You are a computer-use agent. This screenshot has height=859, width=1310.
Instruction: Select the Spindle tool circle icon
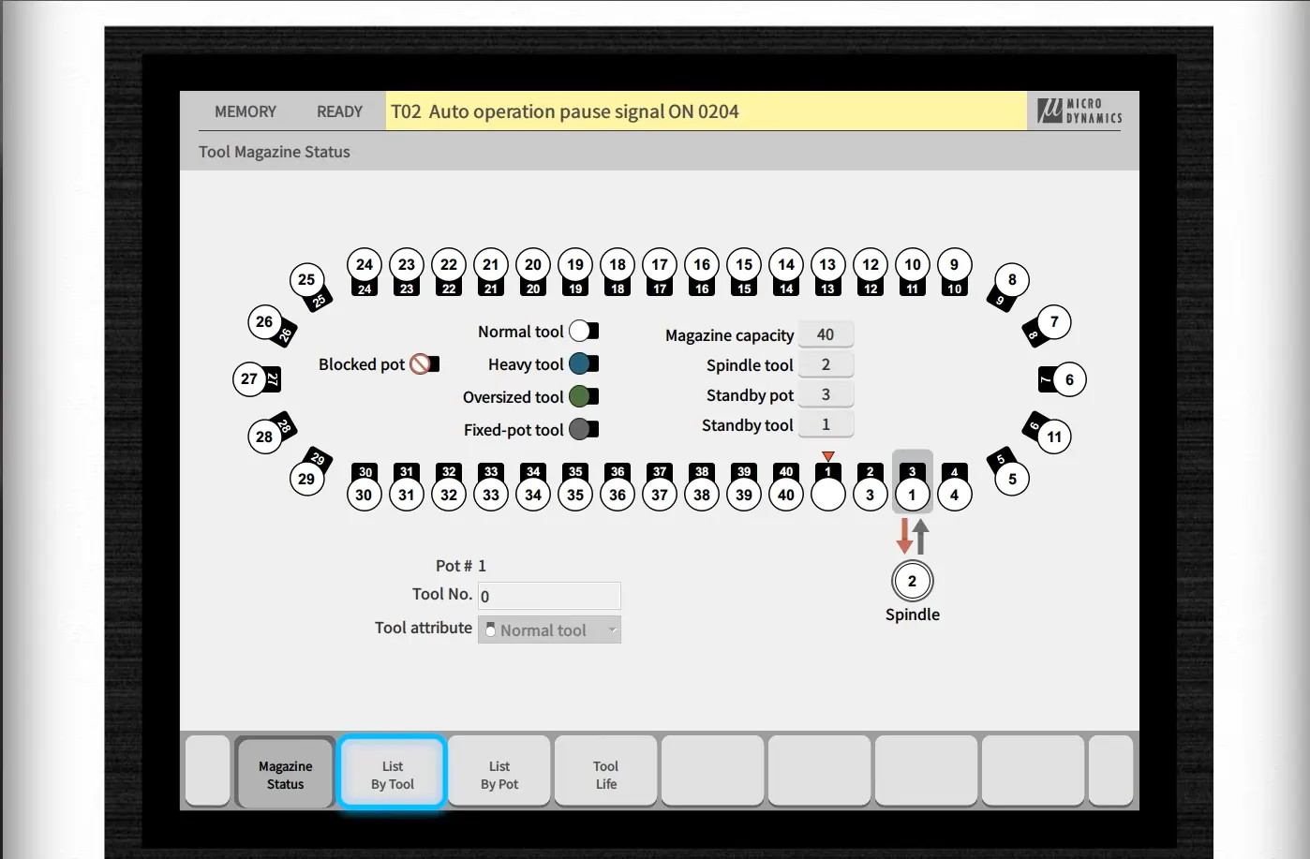912,581
